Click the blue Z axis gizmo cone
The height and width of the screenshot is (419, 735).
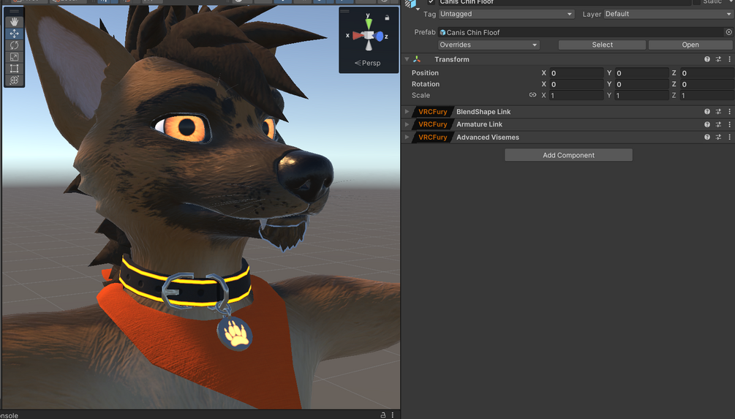pyautogui.click(x=379, y=36)
